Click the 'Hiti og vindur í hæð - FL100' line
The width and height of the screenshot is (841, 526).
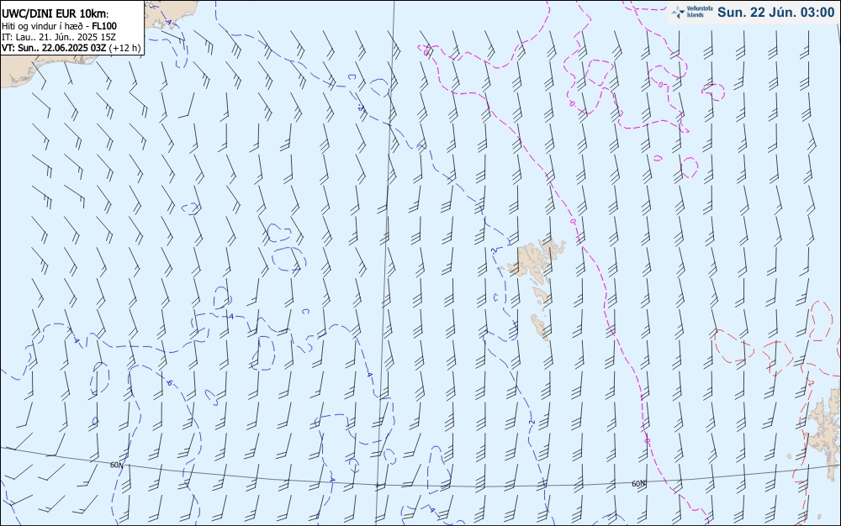pyautogui.click(x=59, y=26)
